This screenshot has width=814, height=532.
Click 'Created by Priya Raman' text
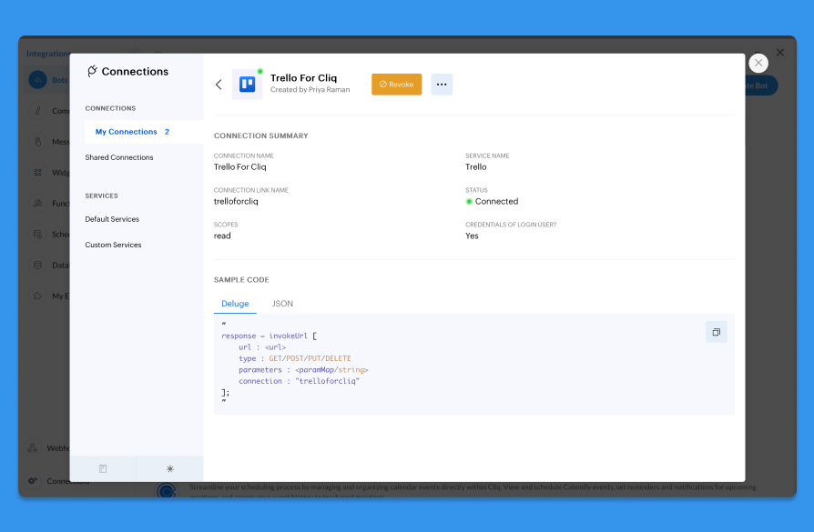click(x=310, y=90)
